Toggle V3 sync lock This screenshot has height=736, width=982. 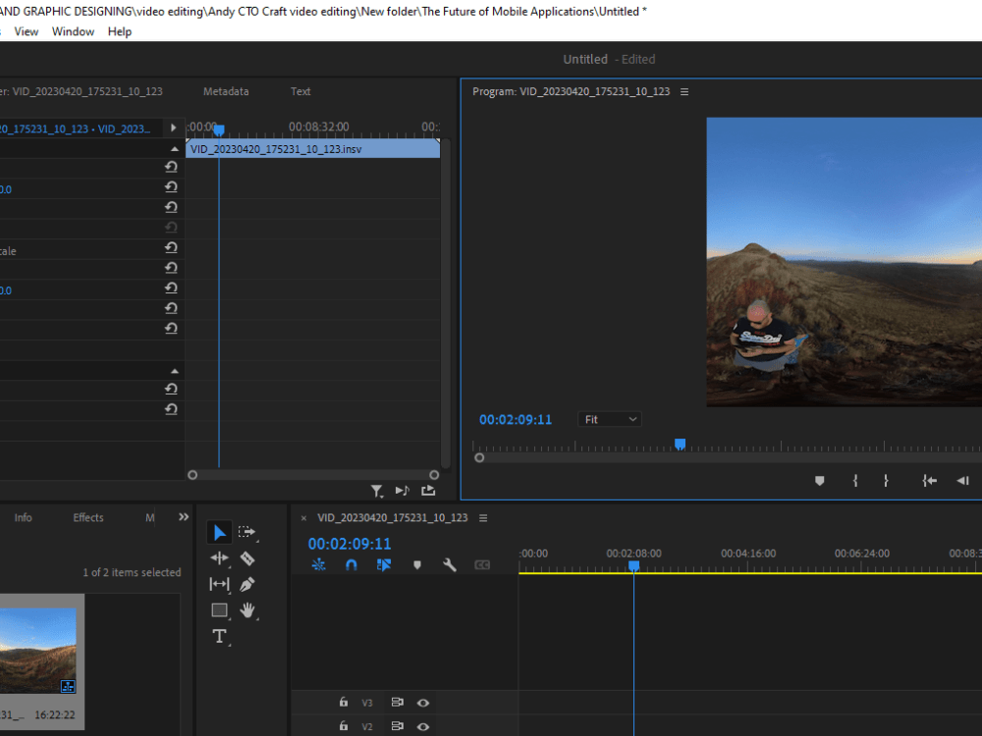(x=397, y=703)
